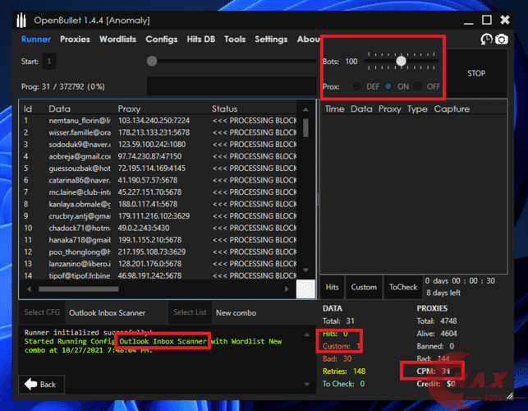Viewport: 528px width, 411px height.
Task: Open the Select CFG chooser
Action: point(39,312)
